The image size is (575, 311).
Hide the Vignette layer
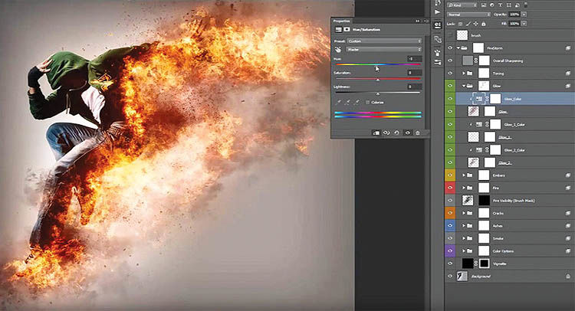coord(450,264)
